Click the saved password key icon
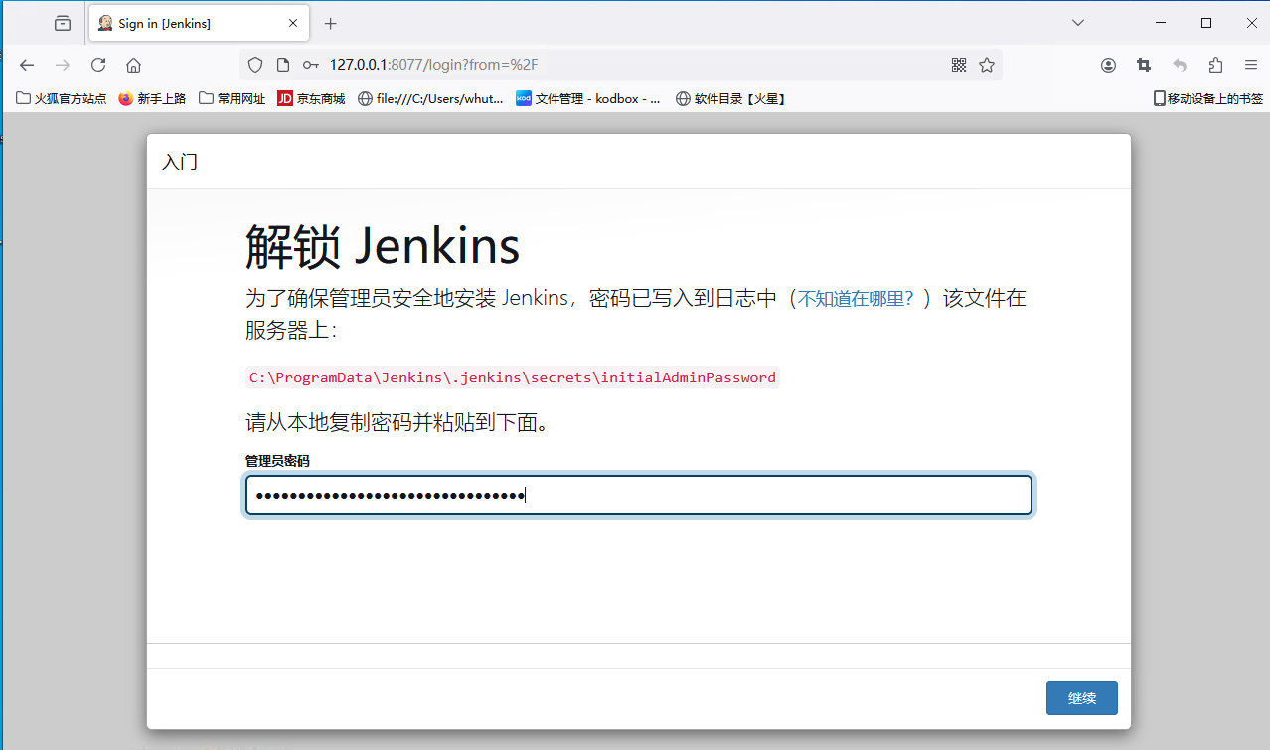Image resolution: width=1270 pixels, height=750 pixels. click(311, 65)
